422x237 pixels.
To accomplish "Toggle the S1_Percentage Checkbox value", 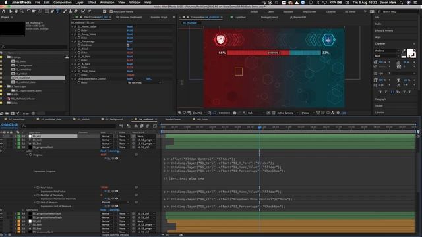I will pos(128,45).
